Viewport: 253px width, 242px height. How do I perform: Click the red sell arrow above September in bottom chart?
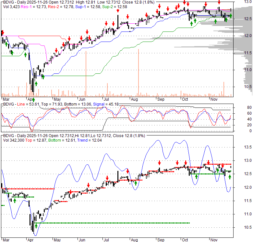[159, 163]
